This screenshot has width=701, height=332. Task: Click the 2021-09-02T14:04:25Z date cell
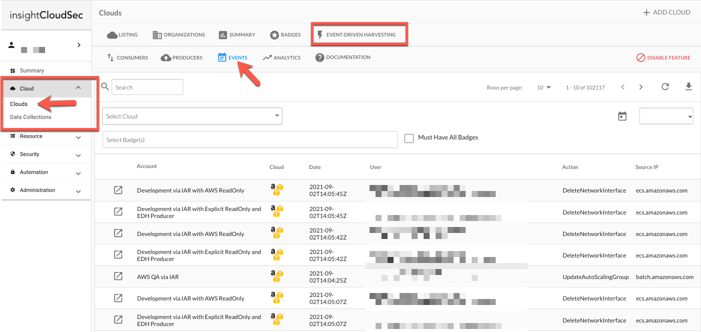[x=328, y=276]
